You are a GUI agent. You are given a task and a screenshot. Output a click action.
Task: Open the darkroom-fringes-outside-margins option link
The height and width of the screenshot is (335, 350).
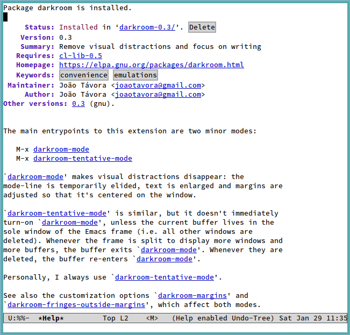[76, 305]
